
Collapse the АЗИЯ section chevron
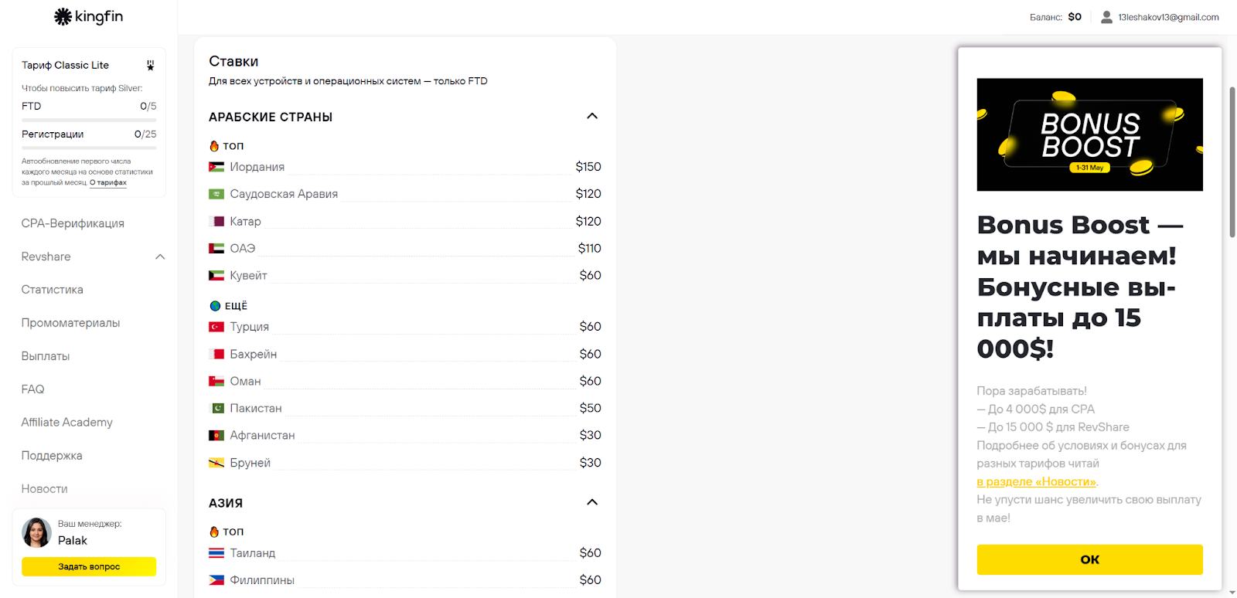point(592,502)
